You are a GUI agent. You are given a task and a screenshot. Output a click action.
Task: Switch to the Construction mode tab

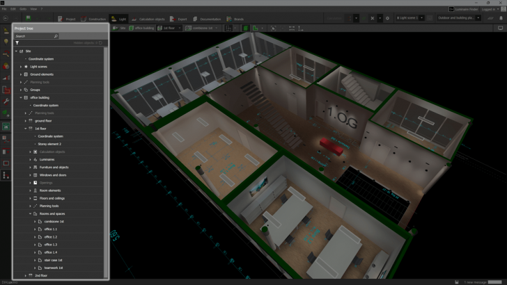point(93,19)
